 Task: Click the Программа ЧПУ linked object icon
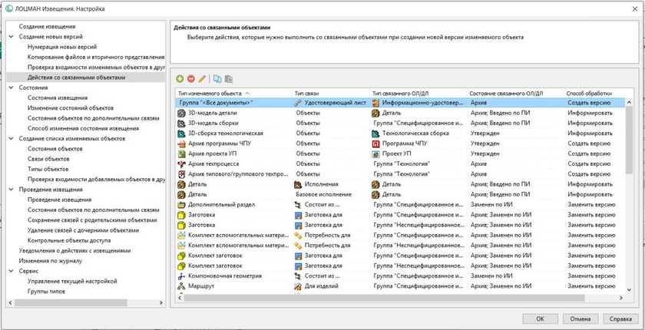(x=375, y=144)
